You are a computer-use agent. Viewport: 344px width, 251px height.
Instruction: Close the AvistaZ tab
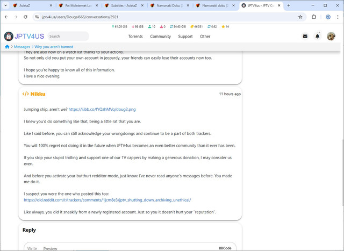[51, 5]
